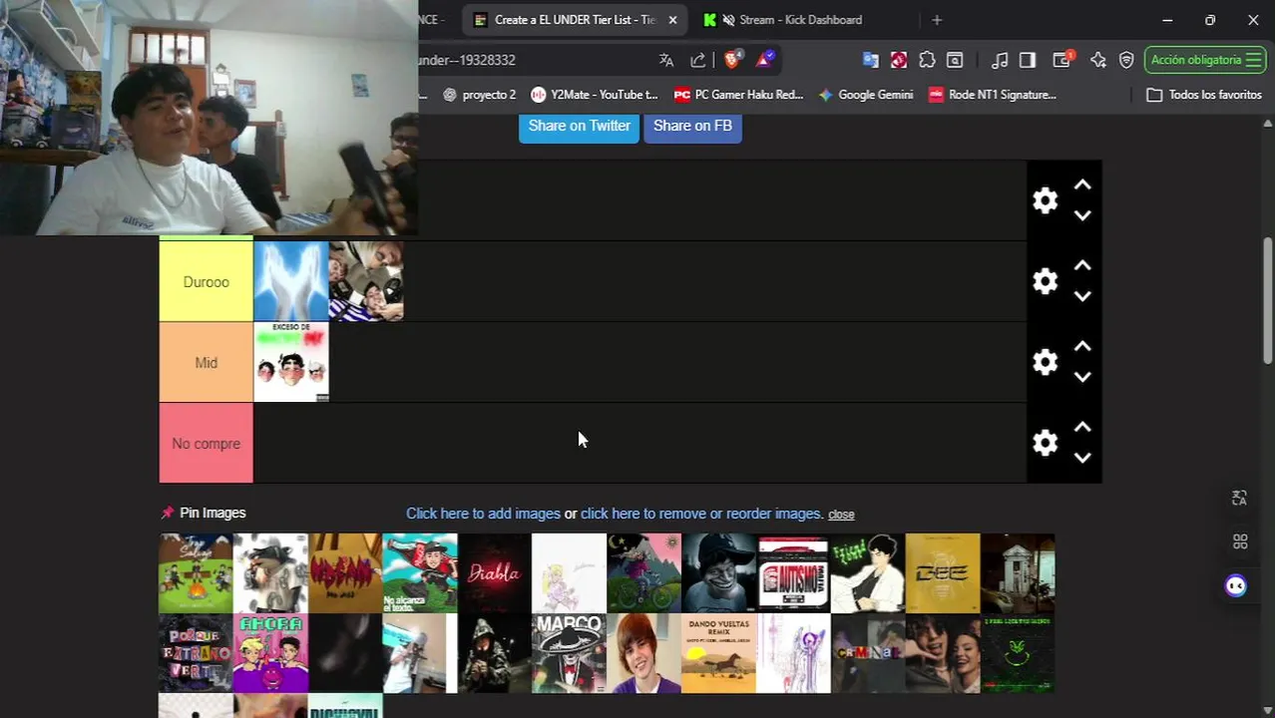
Task: Move the top tier row up
Action: tap(1082, 185)
